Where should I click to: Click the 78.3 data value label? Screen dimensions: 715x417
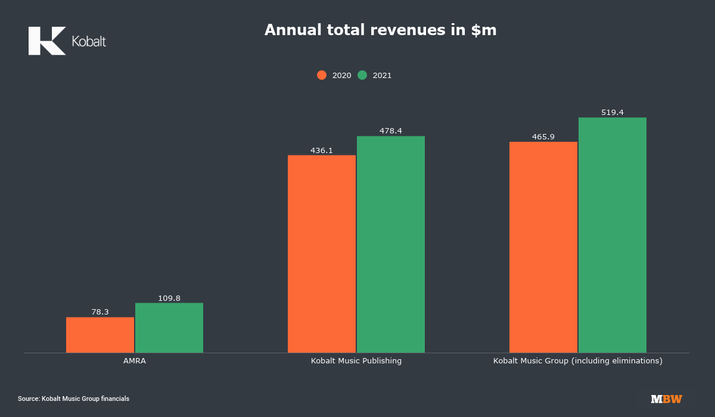coord(100,312)
